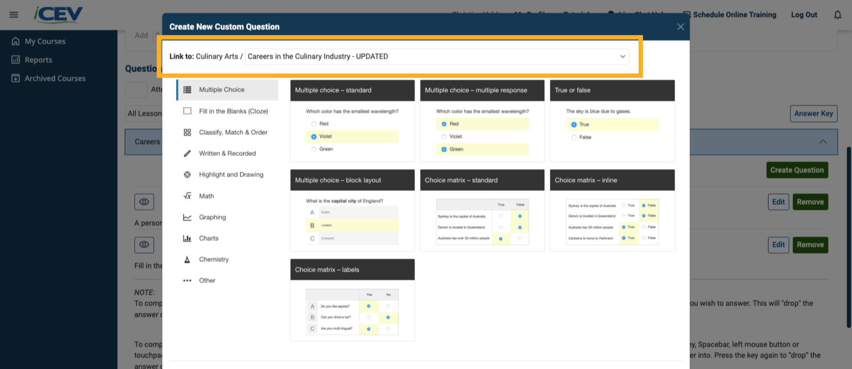Click the notification bell icon
The image size is (852, 369).
pos(837,15)
